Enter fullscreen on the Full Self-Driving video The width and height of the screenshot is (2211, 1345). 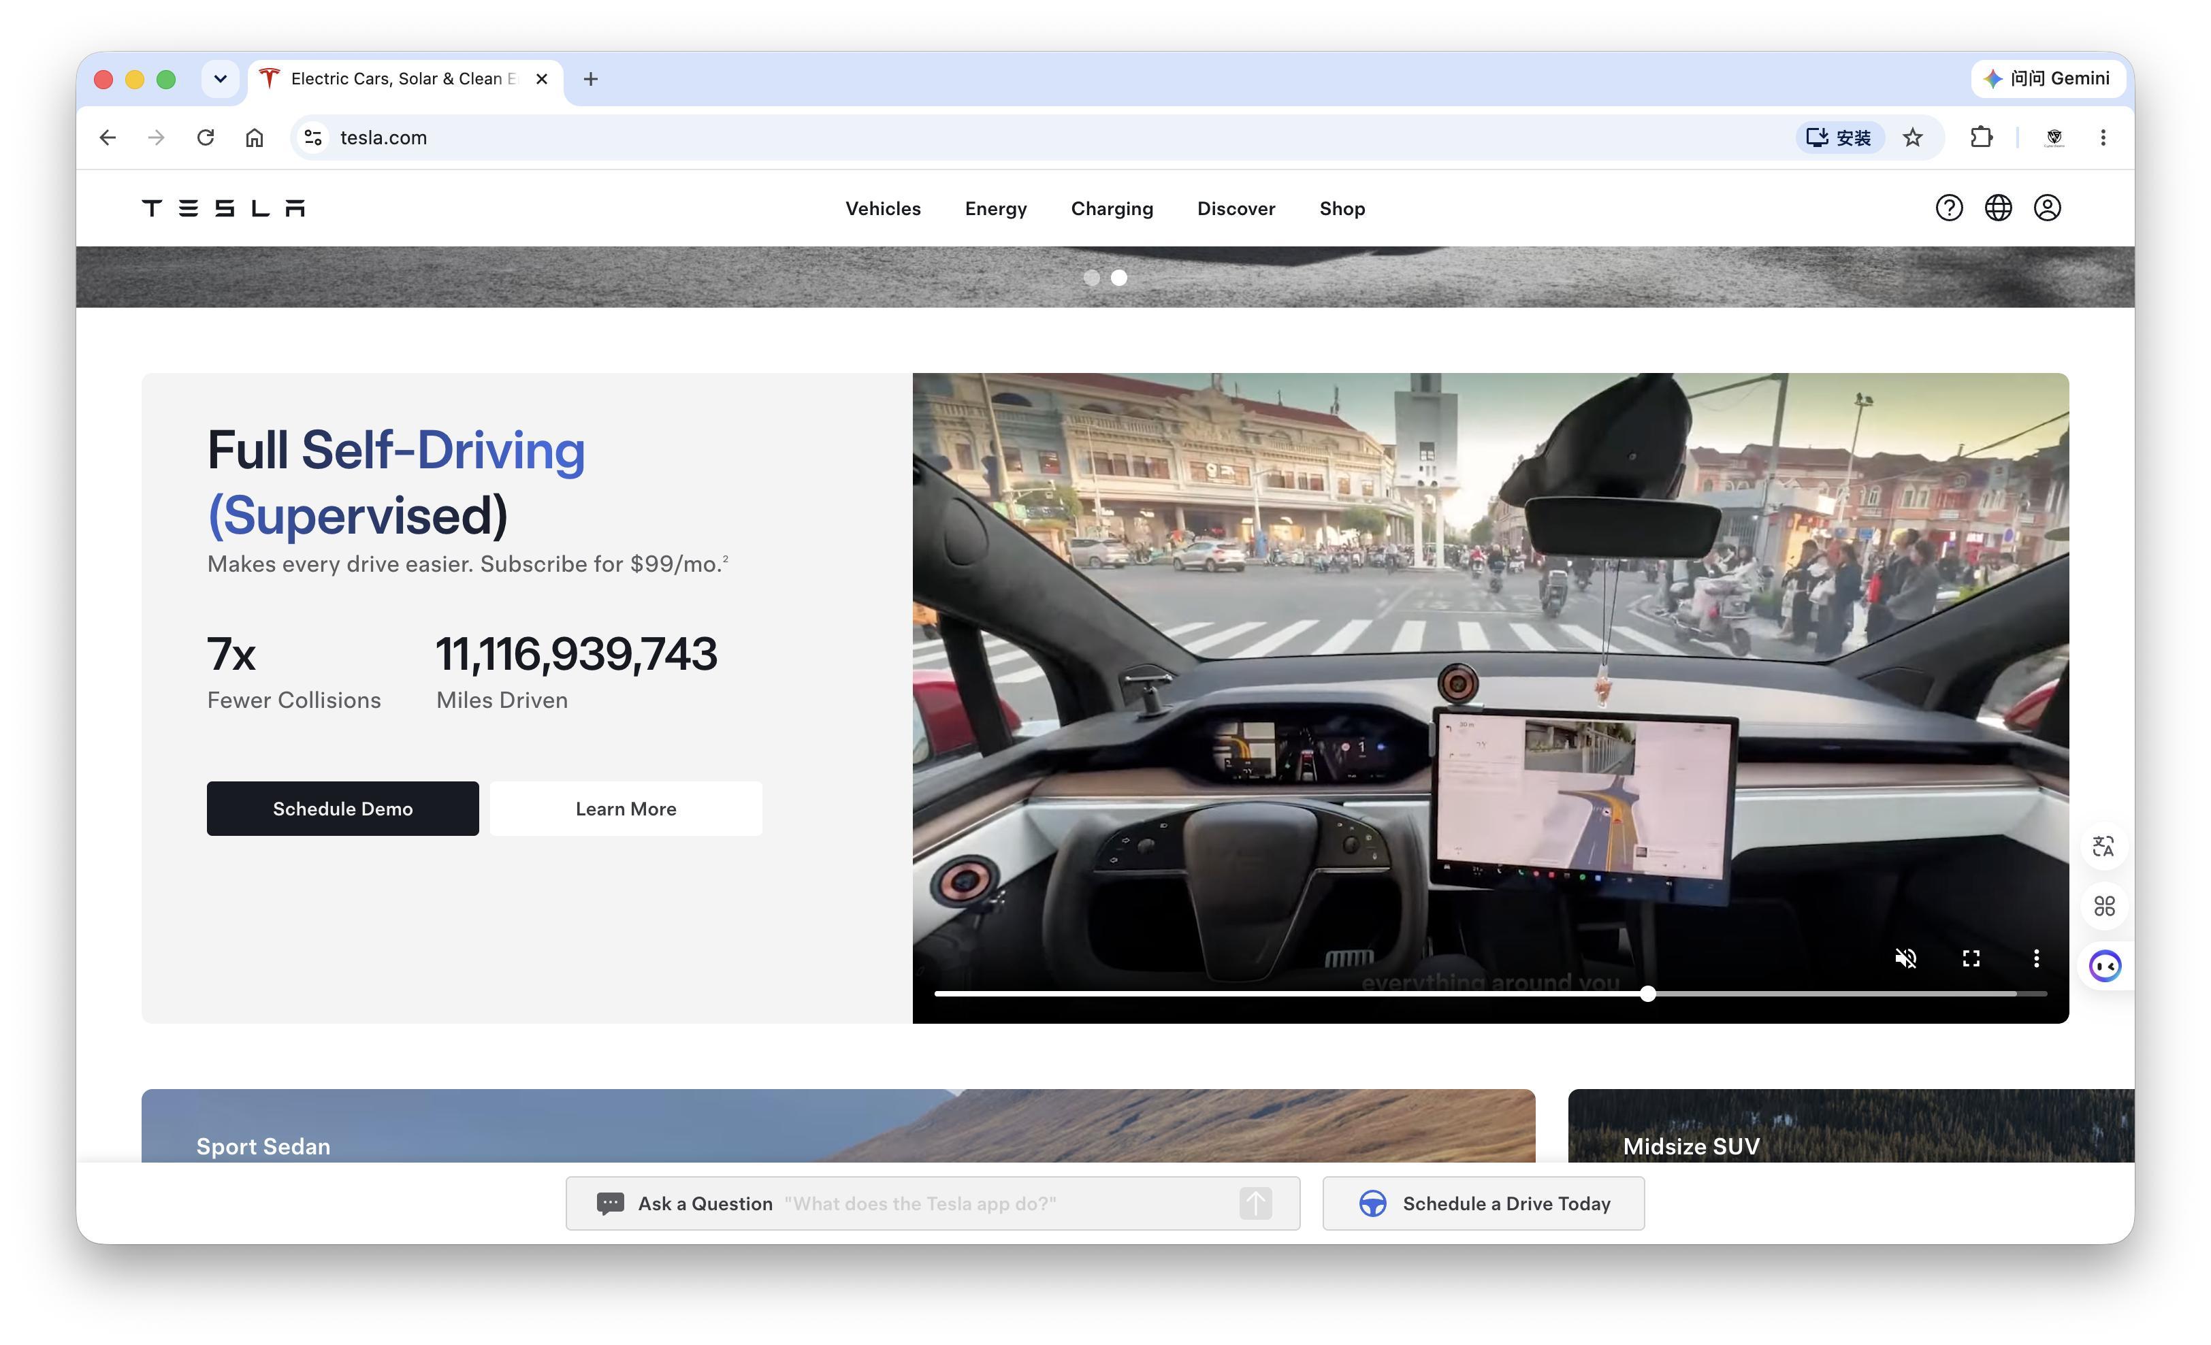[x=1971, y=959]
